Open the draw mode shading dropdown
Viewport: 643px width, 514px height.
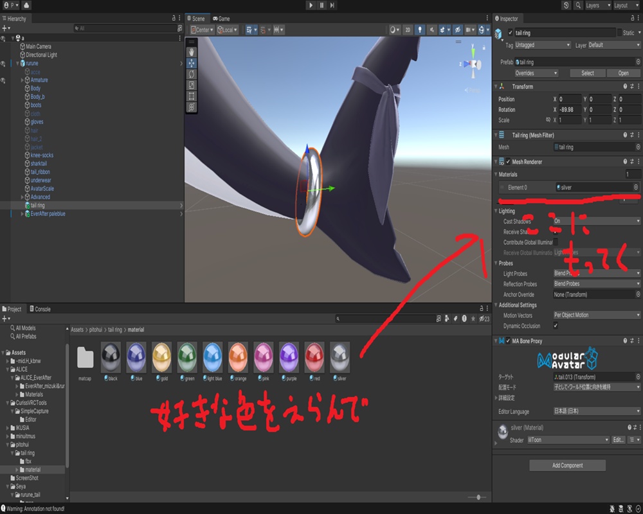(x=395, y=30)
